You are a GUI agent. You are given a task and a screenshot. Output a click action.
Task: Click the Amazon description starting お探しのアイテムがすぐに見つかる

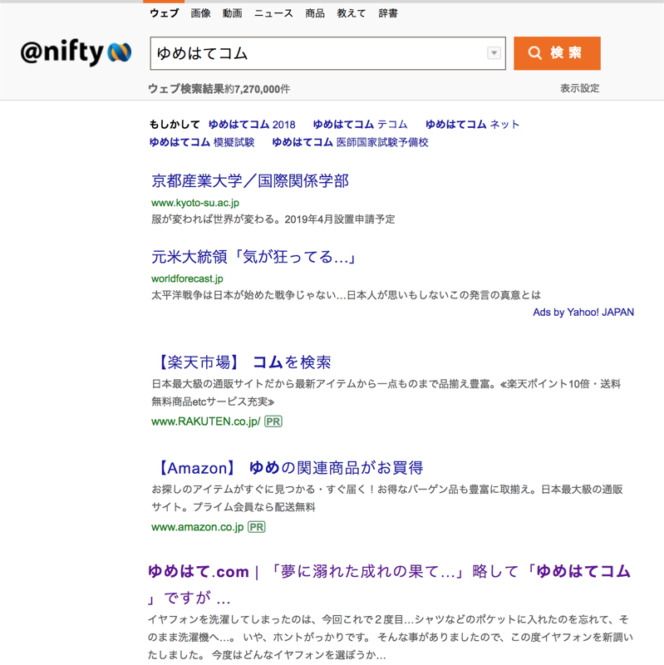(x=387, y=498)
